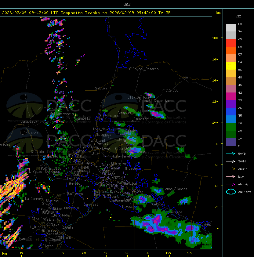This screenshot has width=254, height=257.
Task: Click the Cacheuta map label
Action: click(x=52, y=172)
